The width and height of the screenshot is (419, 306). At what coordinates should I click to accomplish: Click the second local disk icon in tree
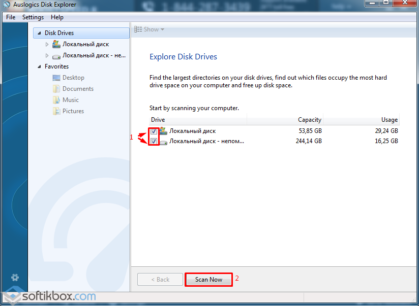tap(56, 56)
